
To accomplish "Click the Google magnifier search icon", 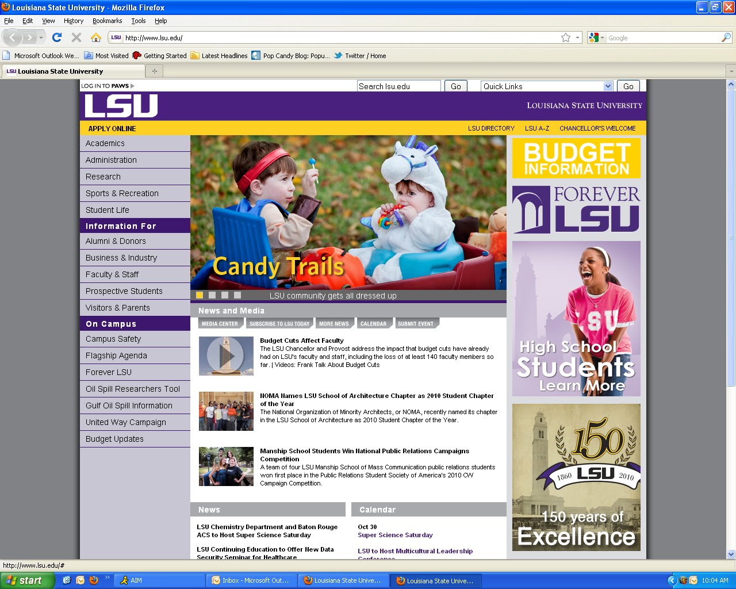I will coord(726,37).
